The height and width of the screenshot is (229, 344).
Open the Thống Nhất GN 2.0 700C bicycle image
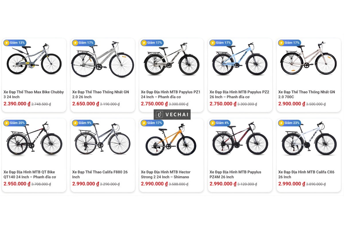[x=309, y=60]
